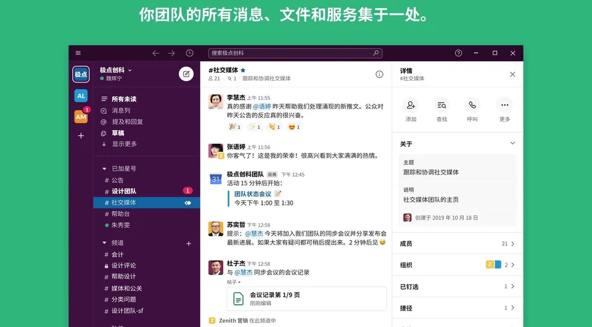
Task: Click the 苏奕哲 sender name
Action: pyautogui.click(x=236, y=225)
